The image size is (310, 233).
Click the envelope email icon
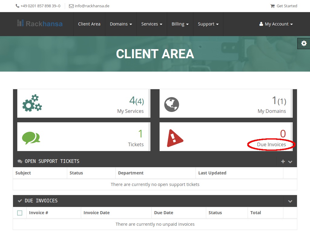pos(71,6)
